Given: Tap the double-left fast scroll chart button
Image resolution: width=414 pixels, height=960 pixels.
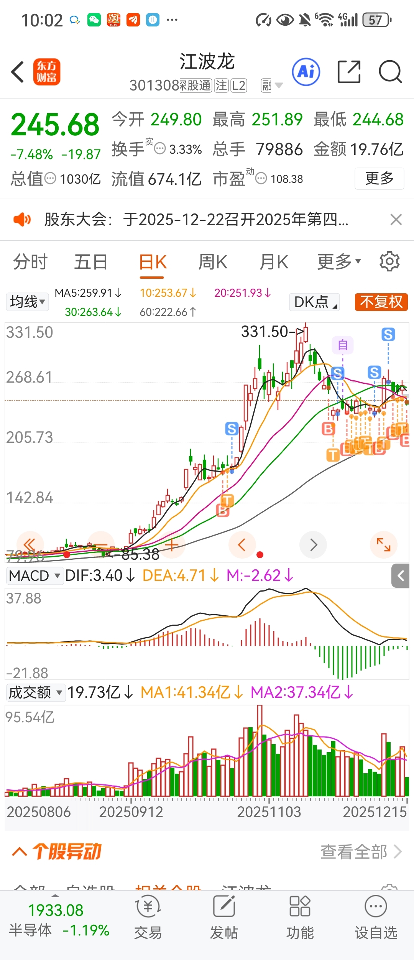Looking at the screenshot, I should coord(30,544).
